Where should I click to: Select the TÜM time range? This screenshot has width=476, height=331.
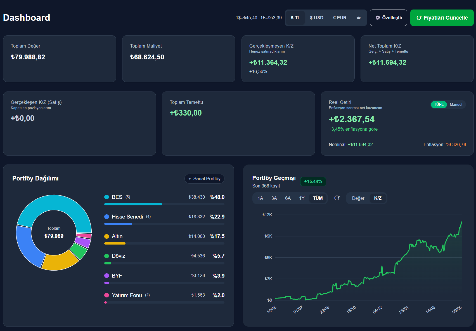pos(318,198)
